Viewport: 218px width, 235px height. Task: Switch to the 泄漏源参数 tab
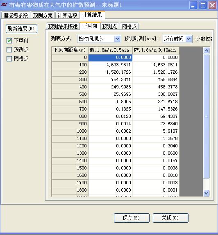[x=16, y=15]
